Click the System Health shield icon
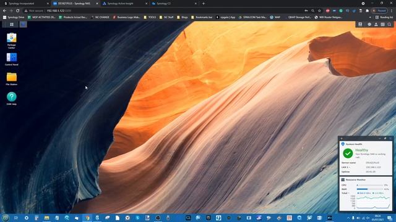396x222 pixels. tap(343, 144)
